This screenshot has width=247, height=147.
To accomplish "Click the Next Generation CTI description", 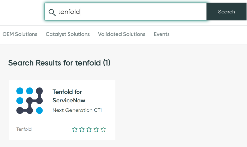I will (x=77, y=110).
